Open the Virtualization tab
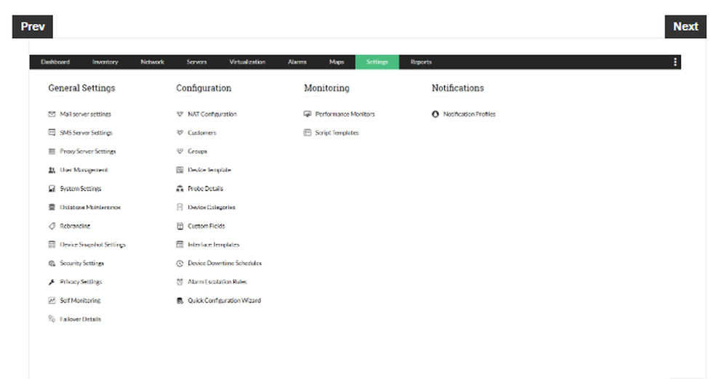 (247, 62)
